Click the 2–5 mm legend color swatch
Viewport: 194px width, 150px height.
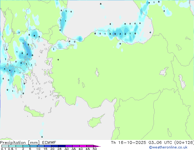[x=26, y=146]
